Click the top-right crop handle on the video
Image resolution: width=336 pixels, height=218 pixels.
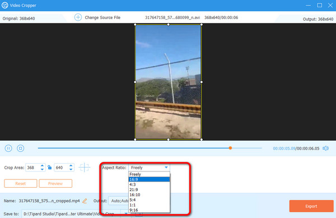pyautogui.click(x=202, y=25)
